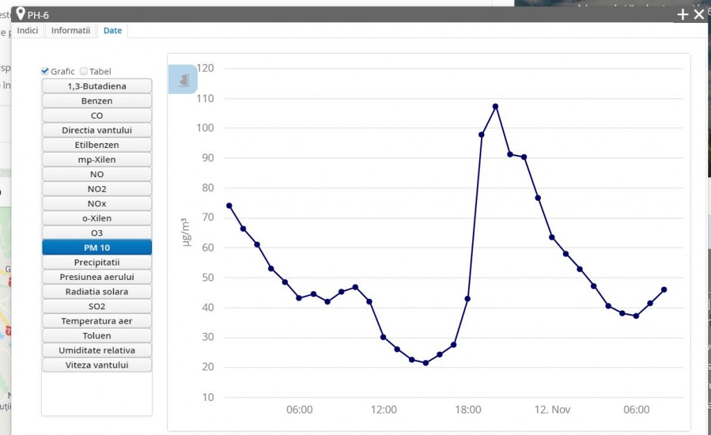The image size is (711, 435).
Task: View Temperatura aer readings
Action: click(x=97, y=321)
